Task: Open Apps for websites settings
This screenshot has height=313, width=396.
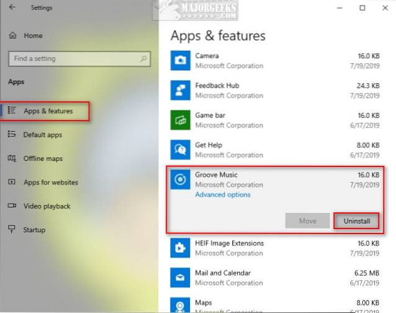Action: point(50,183)
